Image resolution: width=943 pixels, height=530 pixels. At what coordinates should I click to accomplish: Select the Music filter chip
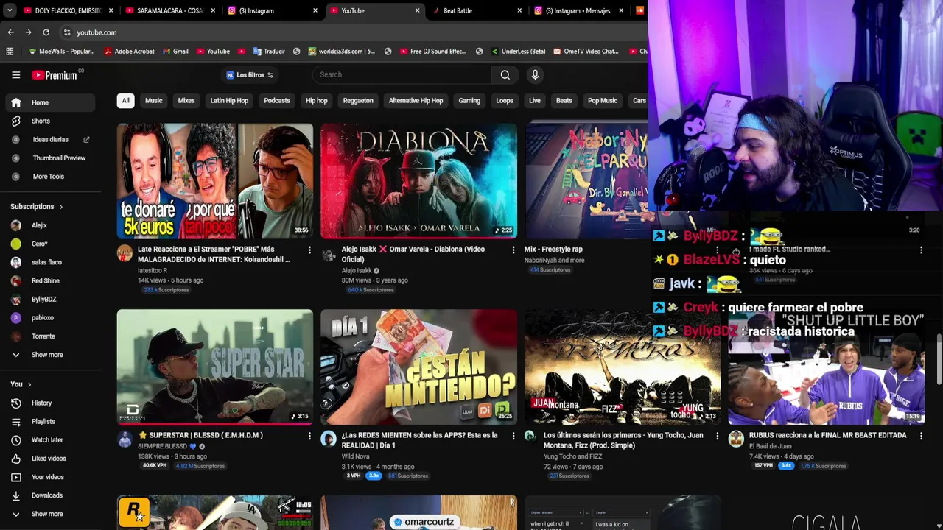[x=153, y=100]
